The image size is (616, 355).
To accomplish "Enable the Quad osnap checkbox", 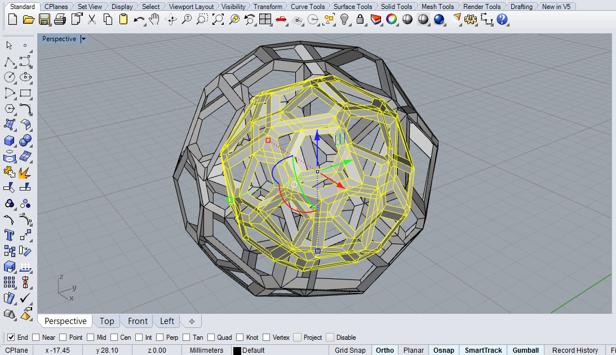I will pos(211,338).
